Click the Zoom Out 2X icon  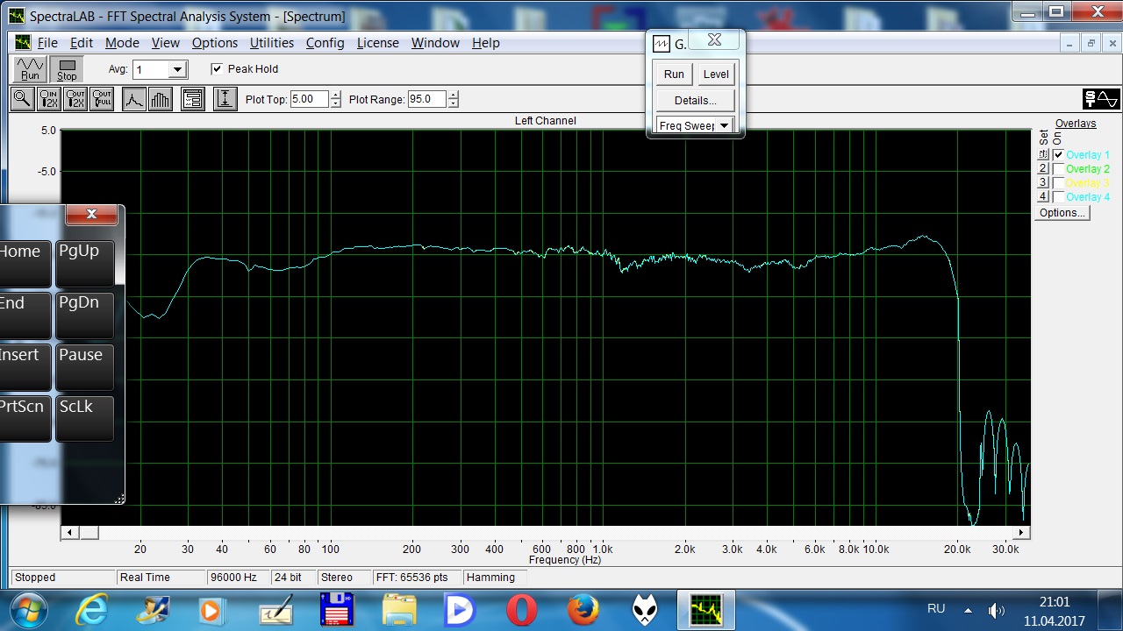[x=75, y=99]
